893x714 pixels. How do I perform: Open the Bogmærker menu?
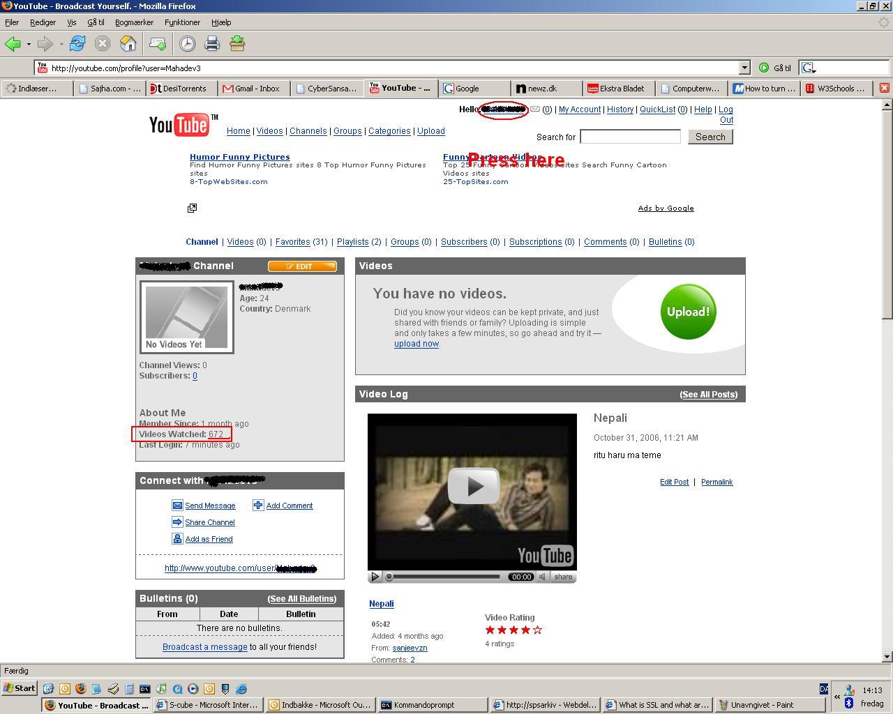(134, 22)
